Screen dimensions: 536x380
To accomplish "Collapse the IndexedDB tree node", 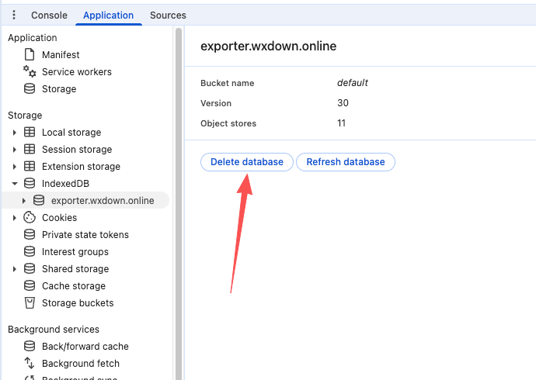I will point(15,184).
